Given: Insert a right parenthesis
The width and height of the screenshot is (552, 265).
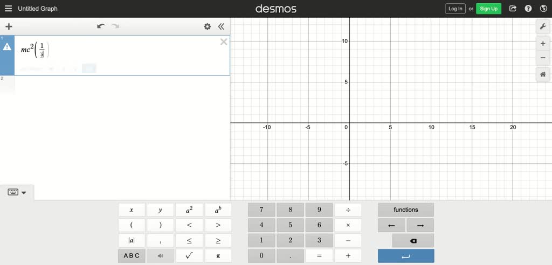Looking at the screenshot, I should point(160,225).
